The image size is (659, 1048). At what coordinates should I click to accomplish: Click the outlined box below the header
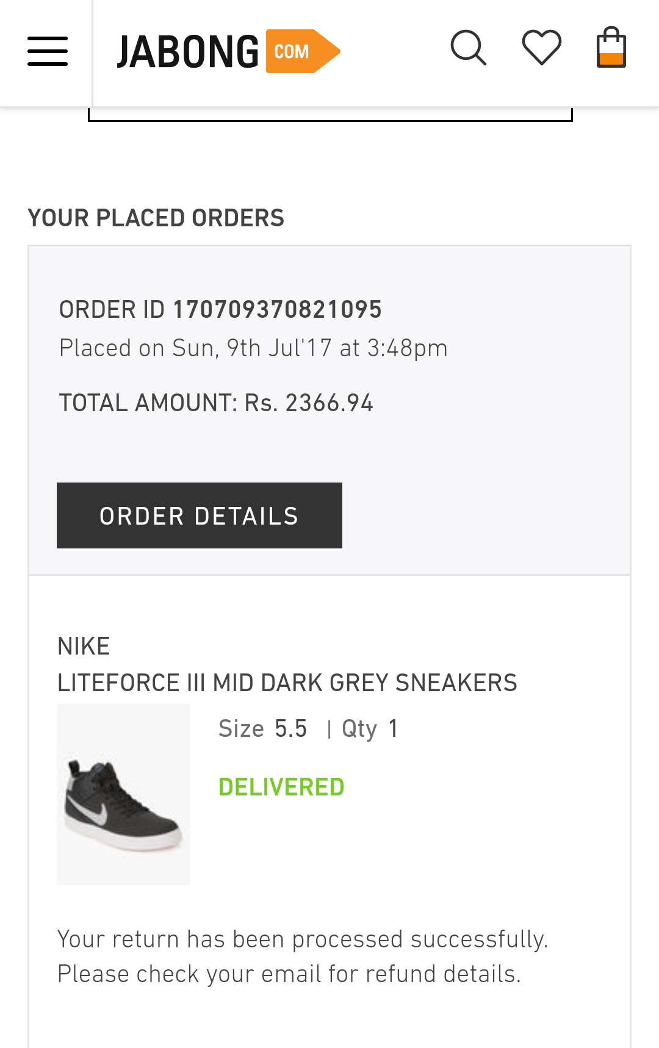click(x=330, y=114)
